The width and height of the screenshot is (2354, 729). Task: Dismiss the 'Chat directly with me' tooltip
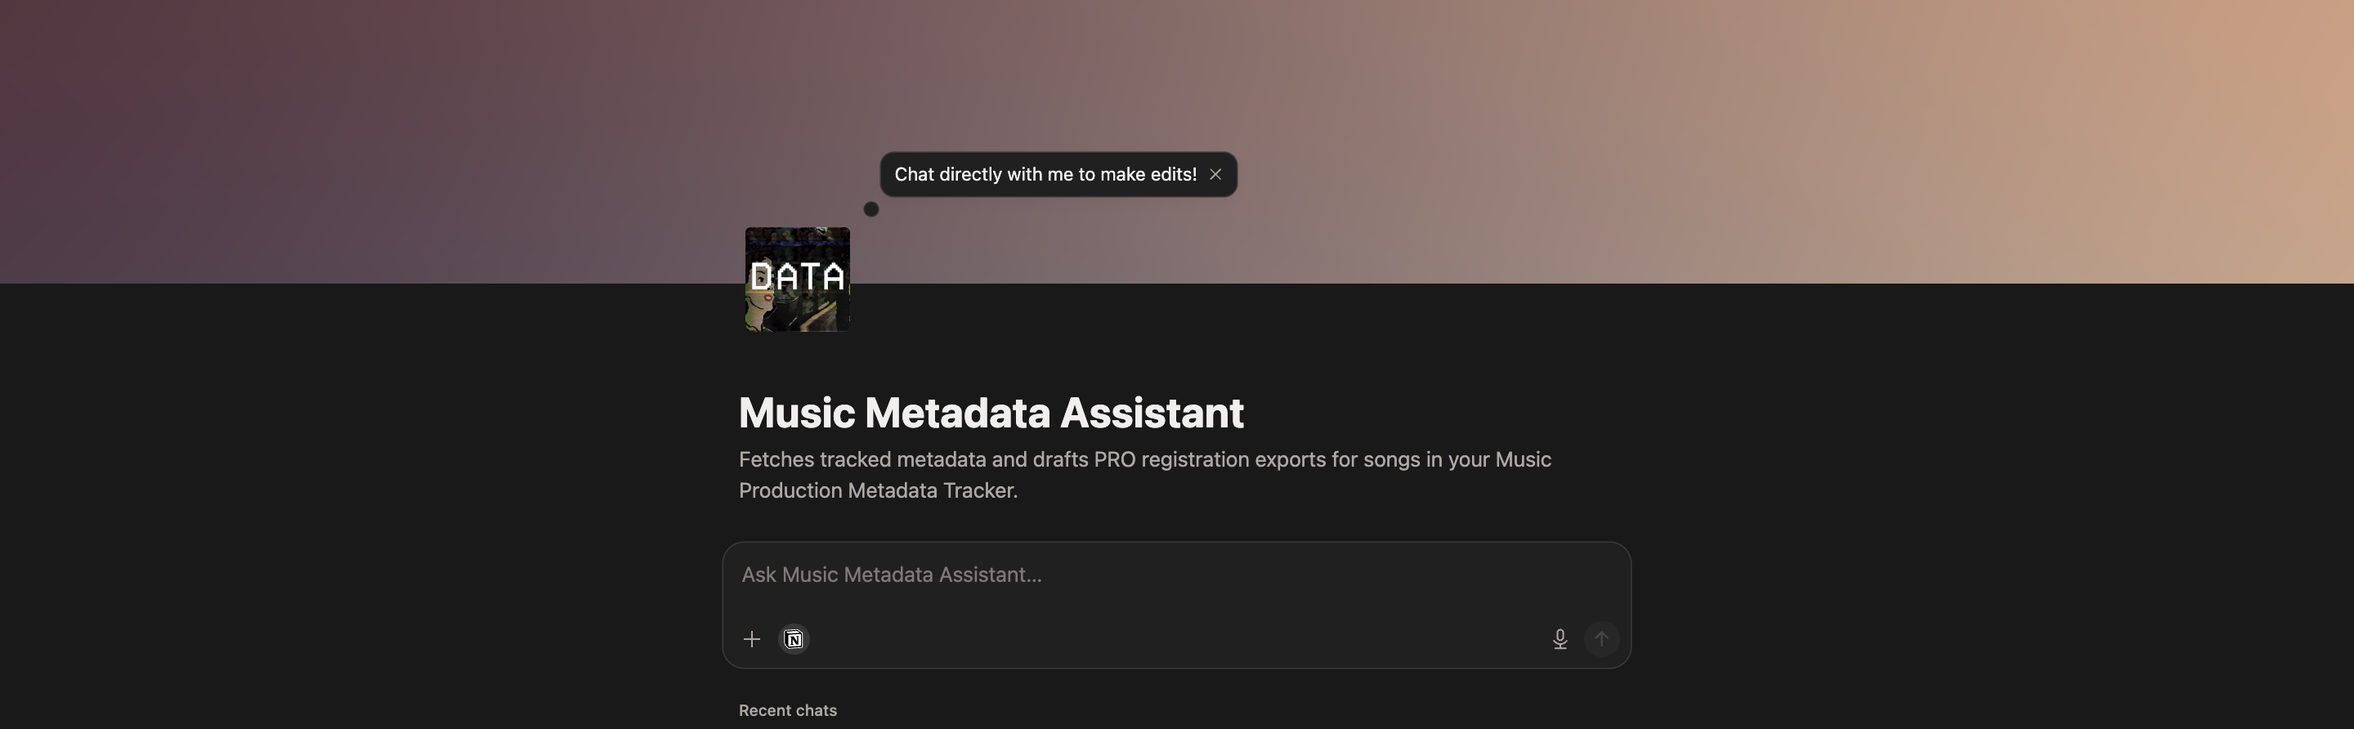coord(1215,174)
